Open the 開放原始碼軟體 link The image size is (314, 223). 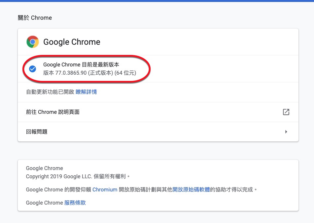pyautogui.click(x=191, y=189)
